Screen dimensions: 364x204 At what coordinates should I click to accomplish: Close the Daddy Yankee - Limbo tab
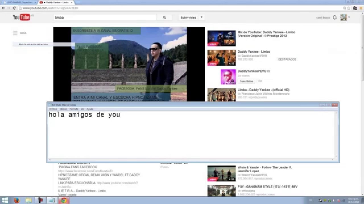[x=71, y=2]
